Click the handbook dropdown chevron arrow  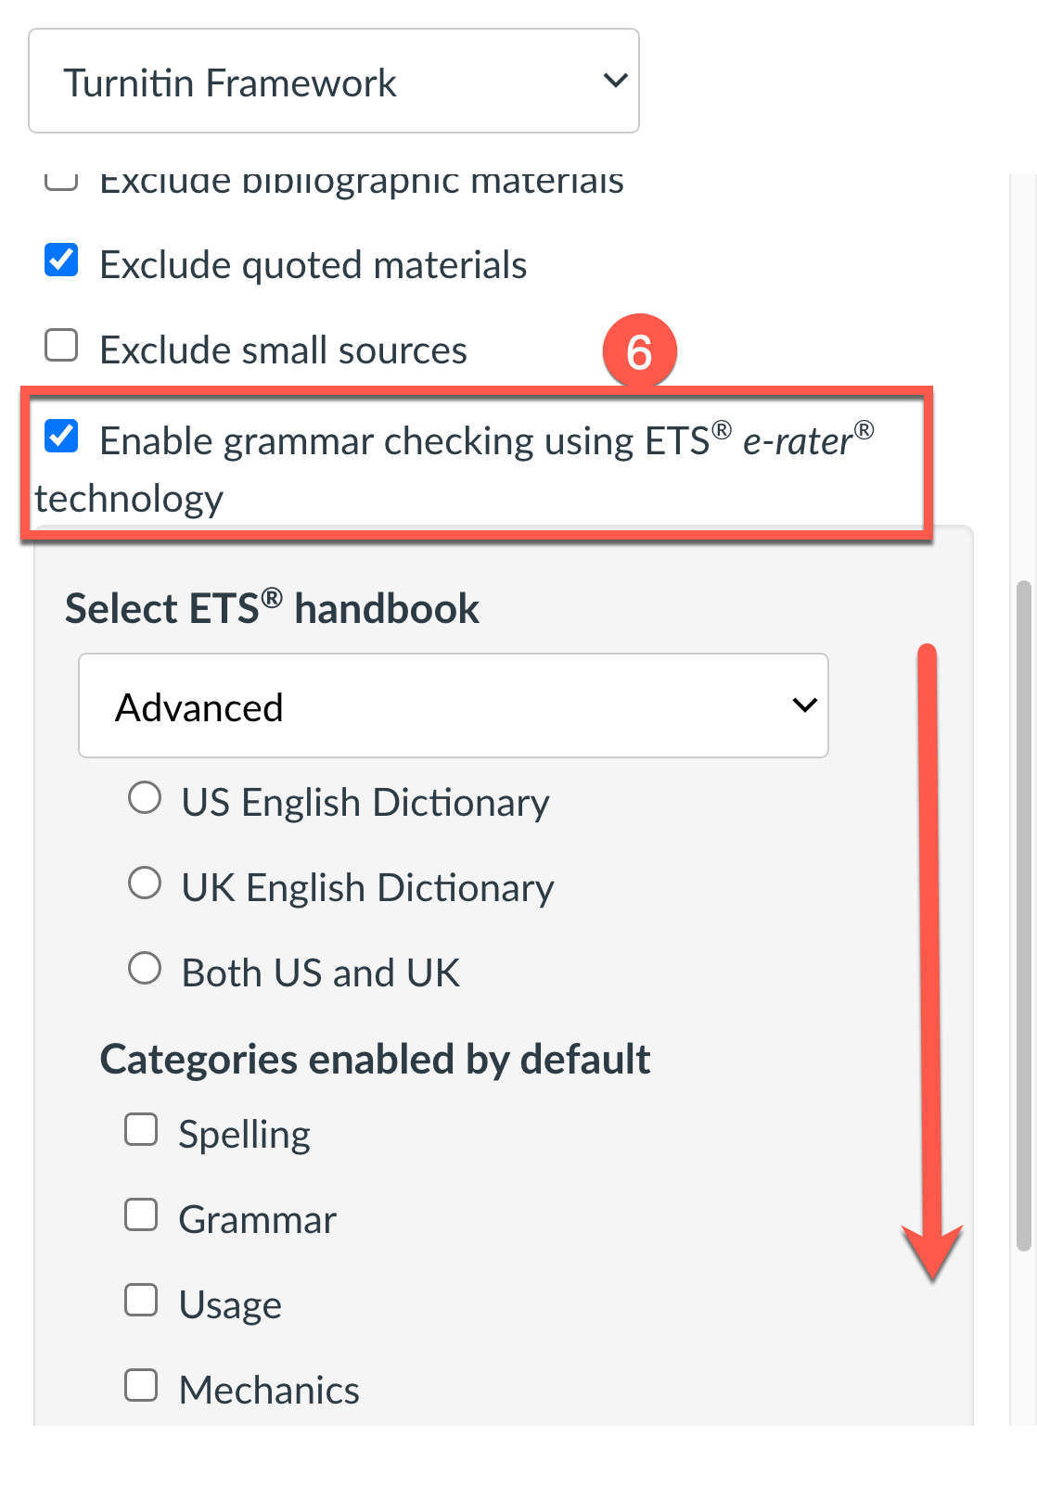[x=804, y=706]
